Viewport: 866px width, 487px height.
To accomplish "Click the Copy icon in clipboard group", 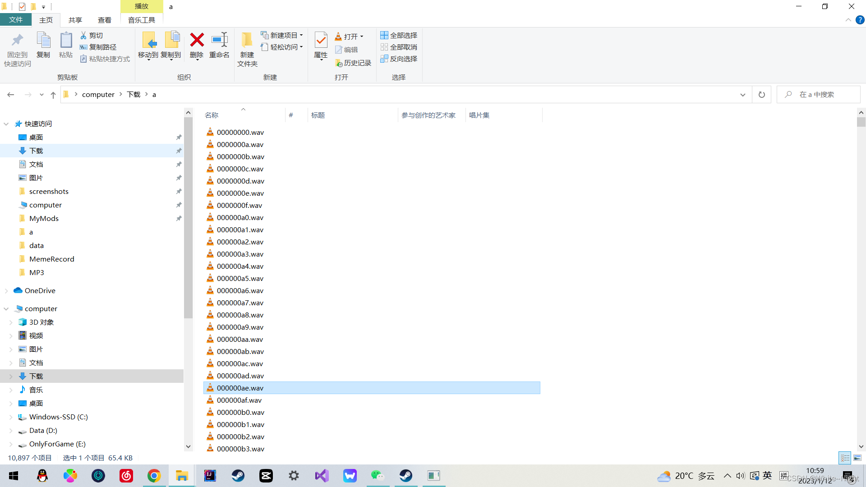I will click(x=43, y=41).
